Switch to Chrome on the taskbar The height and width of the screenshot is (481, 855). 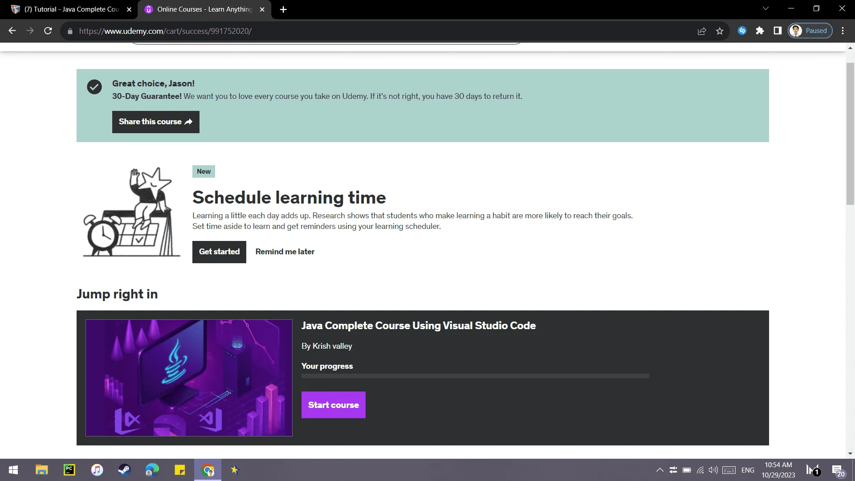point(208,470)
